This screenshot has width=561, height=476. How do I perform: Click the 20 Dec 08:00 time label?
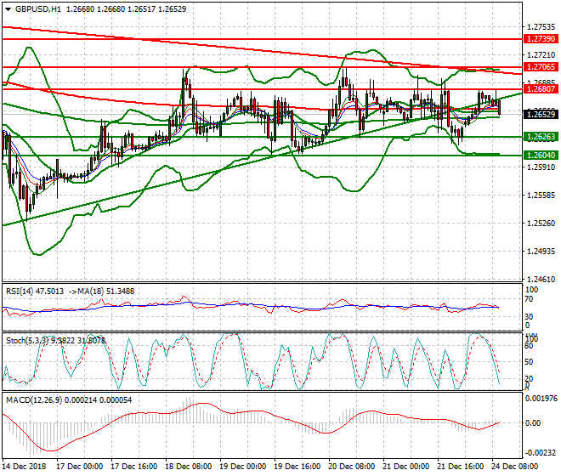(x=352, y=467)
